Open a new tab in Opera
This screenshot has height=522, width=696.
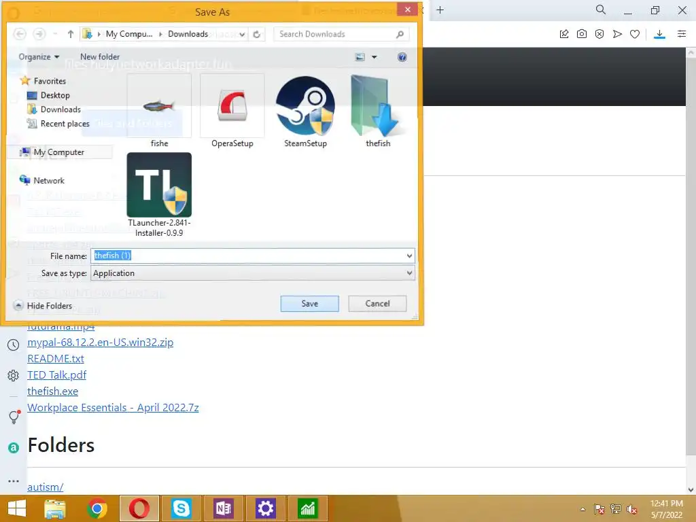coord(440,10)
